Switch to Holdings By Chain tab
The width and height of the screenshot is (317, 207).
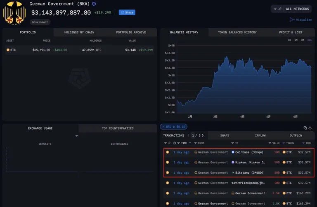[79, 33]
